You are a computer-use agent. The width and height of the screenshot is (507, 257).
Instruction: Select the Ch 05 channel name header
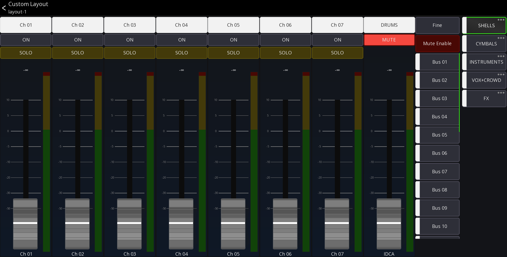point(233,25)
